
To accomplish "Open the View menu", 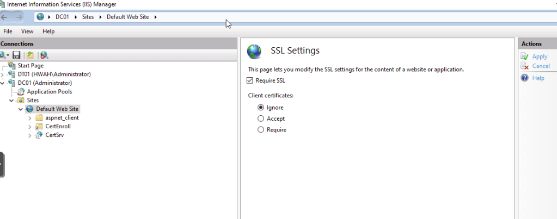I will click(x=27, y=32).
